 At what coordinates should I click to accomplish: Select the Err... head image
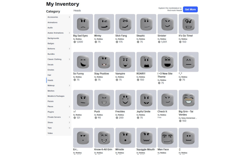point(83,137)
